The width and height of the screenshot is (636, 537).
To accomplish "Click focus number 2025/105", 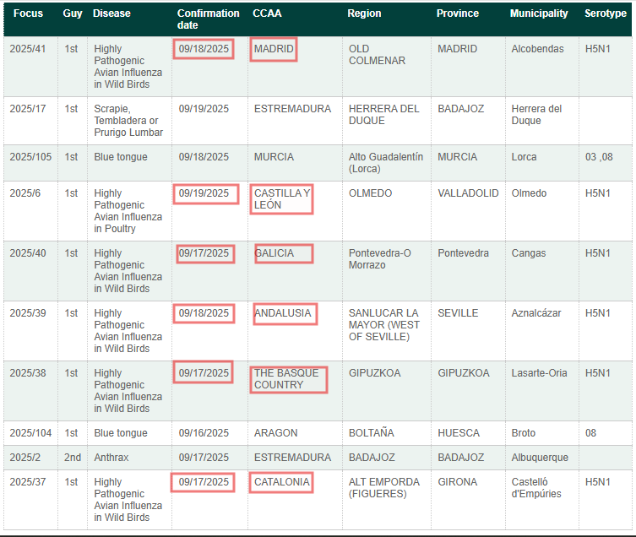I will (x=30, y=157).
